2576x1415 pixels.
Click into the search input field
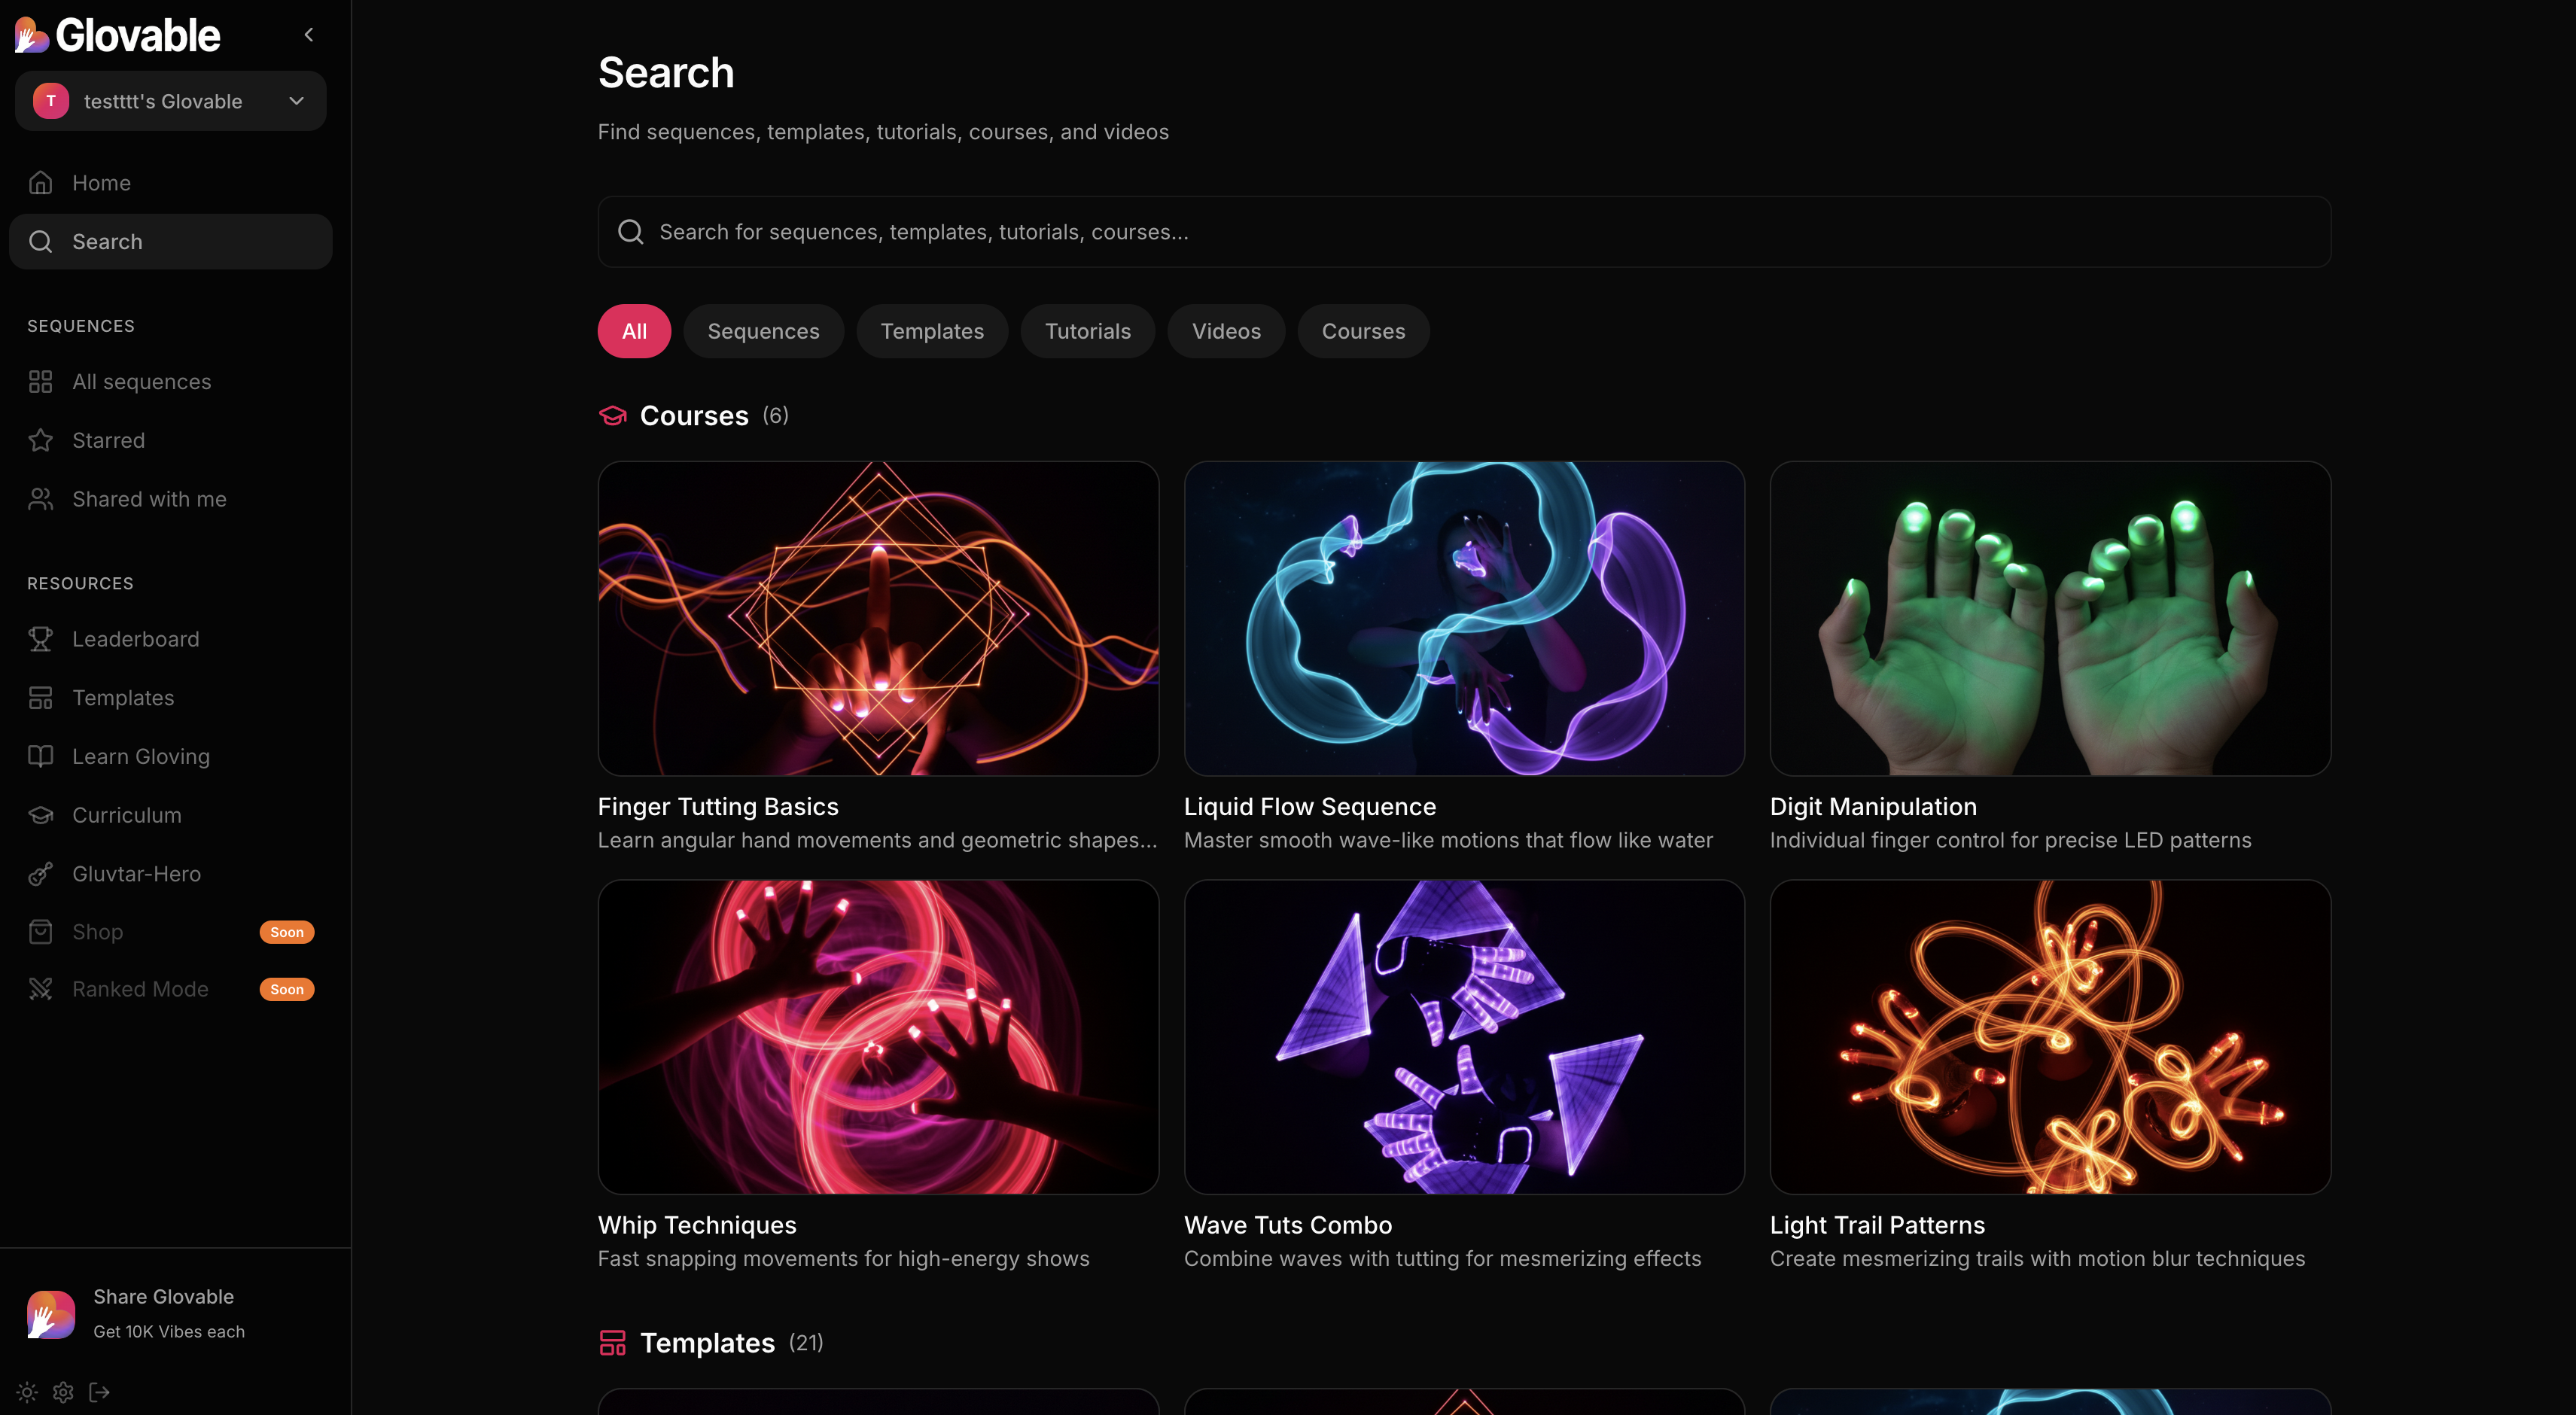(x=1464, y=232)
